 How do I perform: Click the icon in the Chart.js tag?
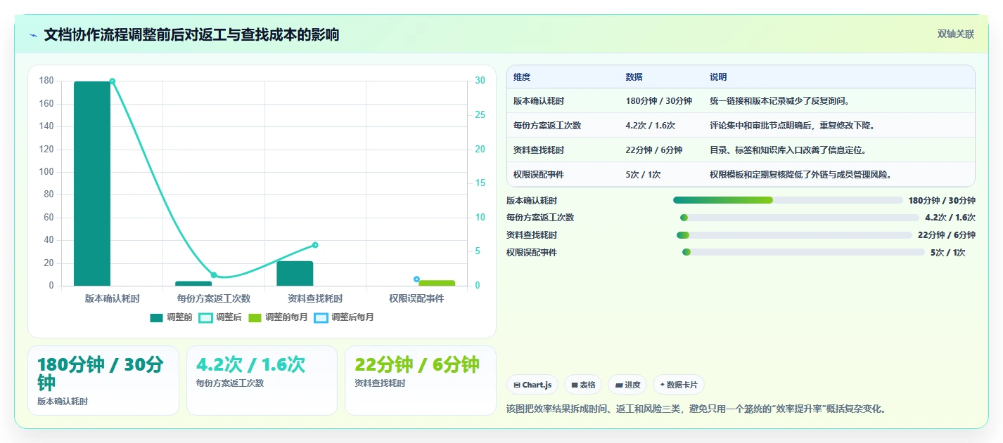pyautogui.click(x=517, y=385)
